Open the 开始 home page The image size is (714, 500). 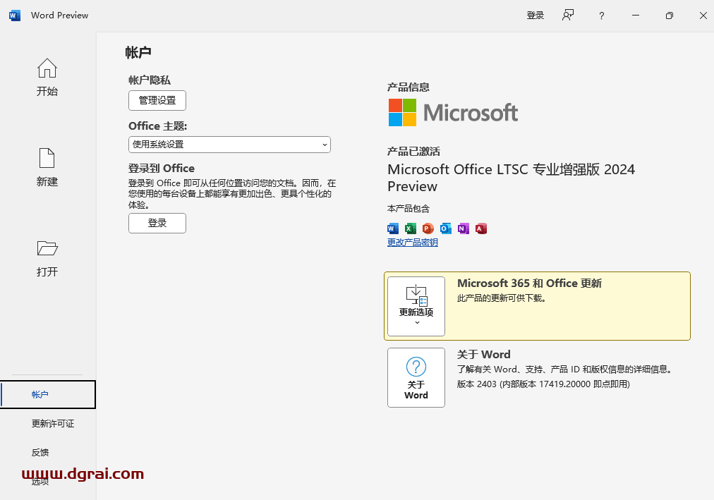pos(47,78)
